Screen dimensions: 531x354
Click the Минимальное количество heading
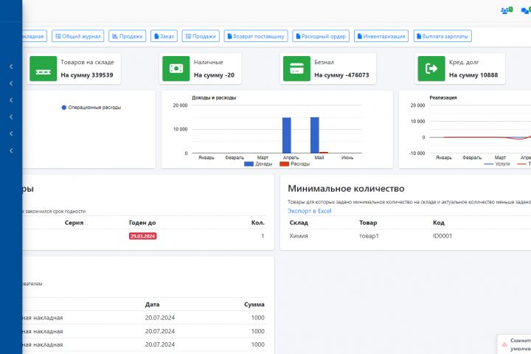[x=346, y=188]
